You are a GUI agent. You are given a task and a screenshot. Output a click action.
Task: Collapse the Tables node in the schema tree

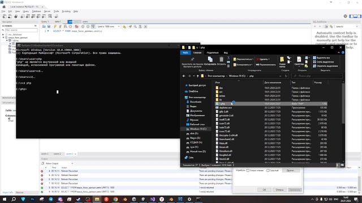tap(7, 40)
